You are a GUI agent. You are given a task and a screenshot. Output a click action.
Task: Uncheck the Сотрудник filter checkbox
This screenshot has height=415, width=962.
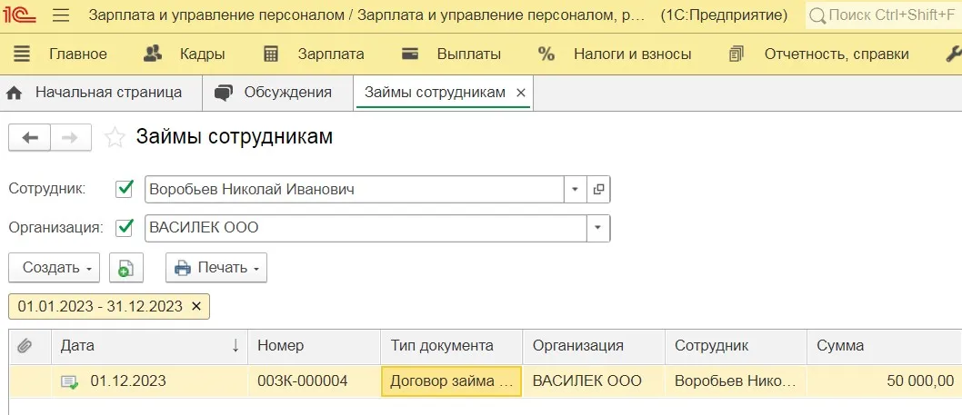[x=125, y=189]
